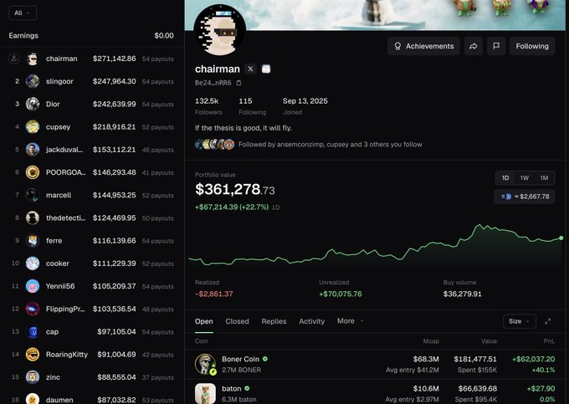Open cooker's avatar in leaderboard
569x404 pixels.
[33, 263]
